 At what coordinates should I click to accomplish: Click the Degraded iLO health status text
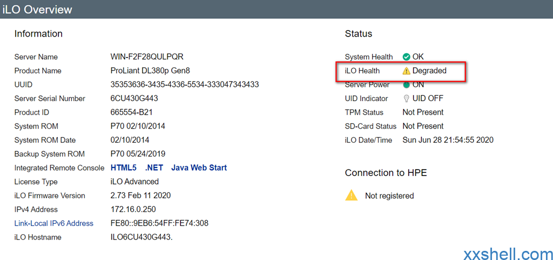429,71
